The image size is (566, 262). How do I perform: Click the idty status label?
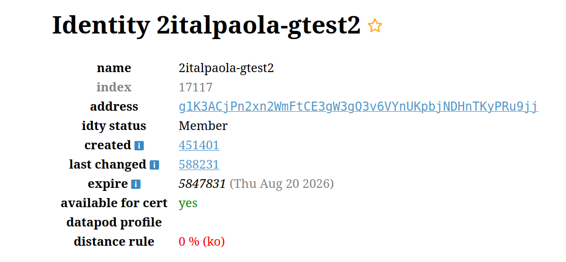[x=114, y=126]
